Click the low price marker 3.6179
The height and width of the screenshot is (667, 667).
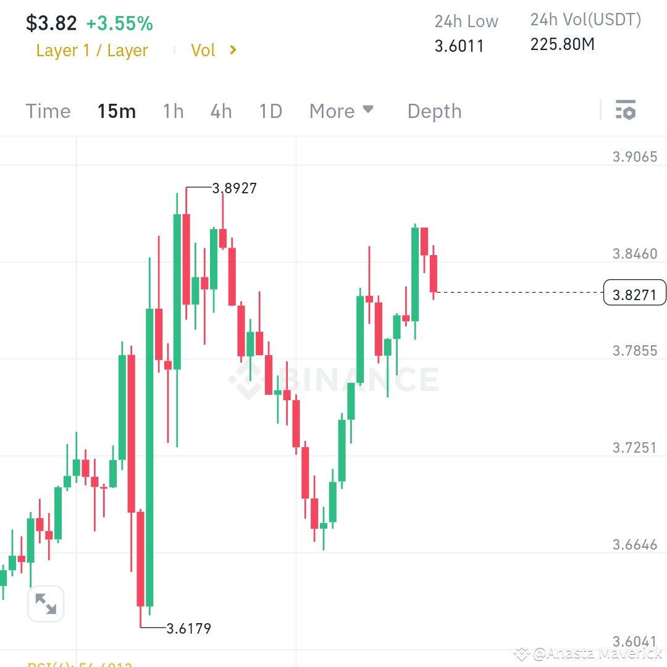187,629
